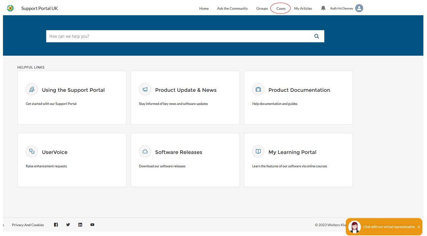Open the YouTube icon in the footer
427x236 pixels.
click(x=92, y=224)
